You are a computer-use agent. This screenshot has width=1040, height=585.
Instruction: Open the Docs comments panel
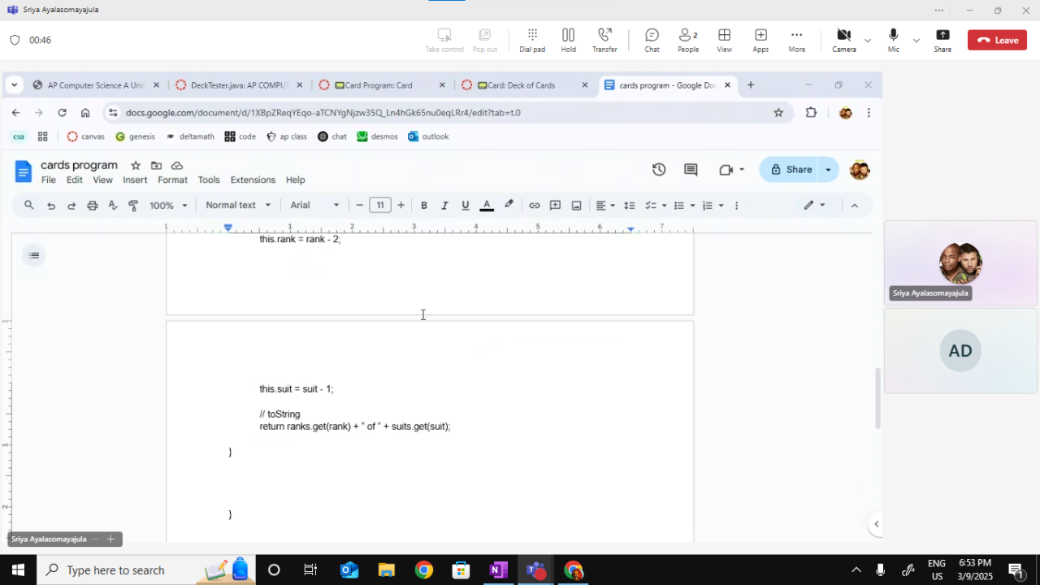[x=691, y=170]
